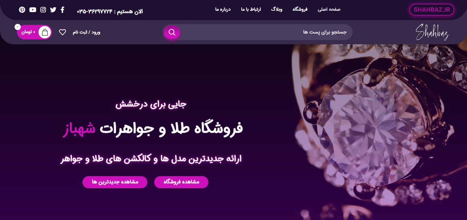Go to صفحه اصلی menu item
The height and width of the screenshot is (220, 467).
[329, 9]
